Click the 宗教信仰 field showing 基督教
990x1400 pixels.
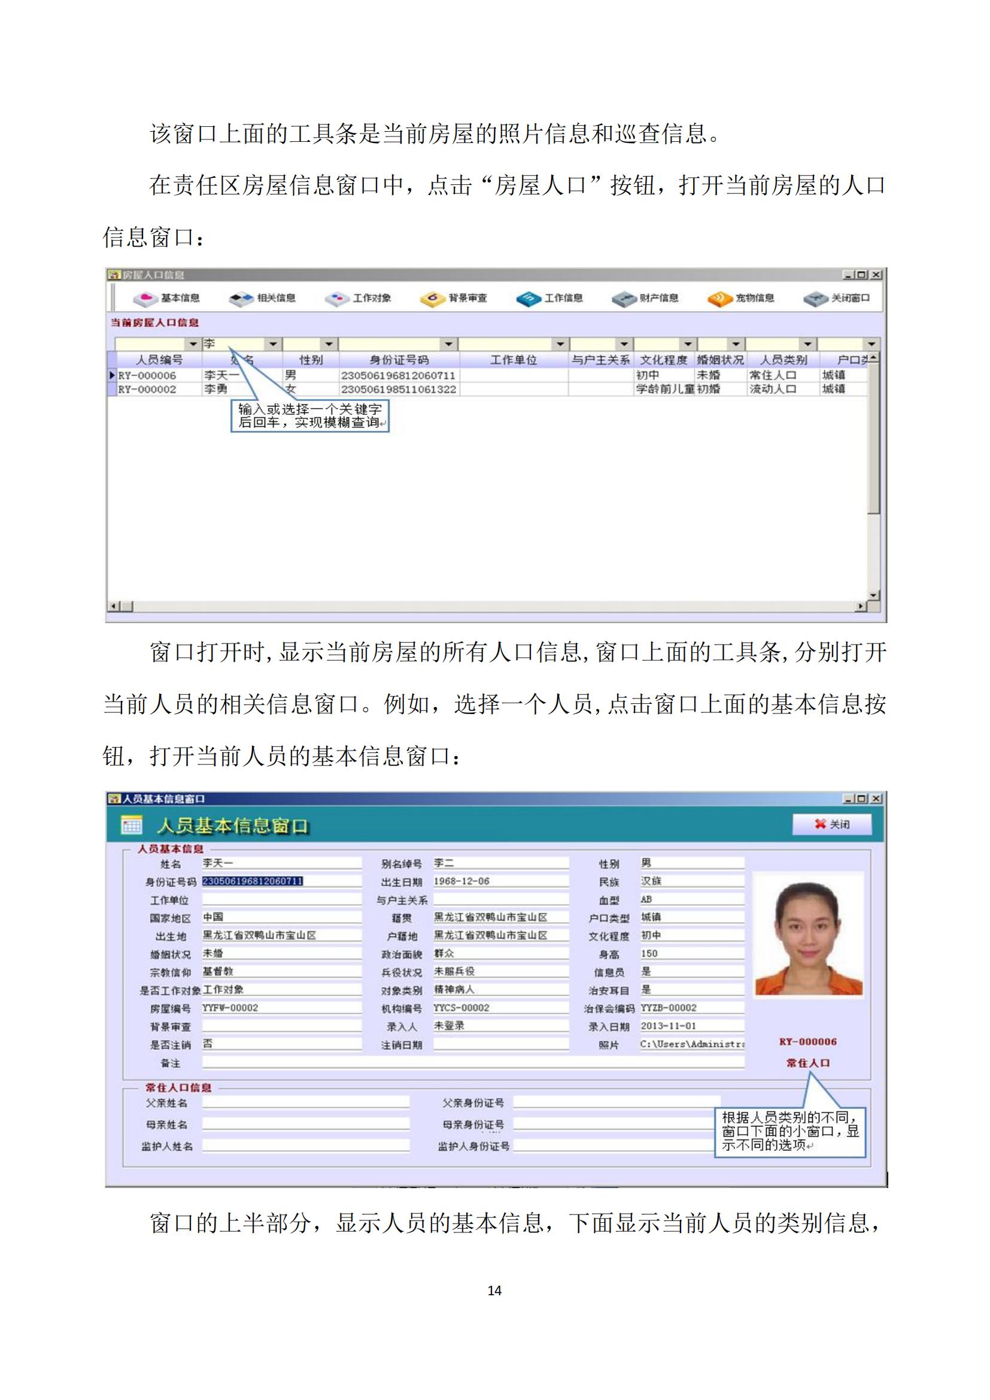(282, 971)
